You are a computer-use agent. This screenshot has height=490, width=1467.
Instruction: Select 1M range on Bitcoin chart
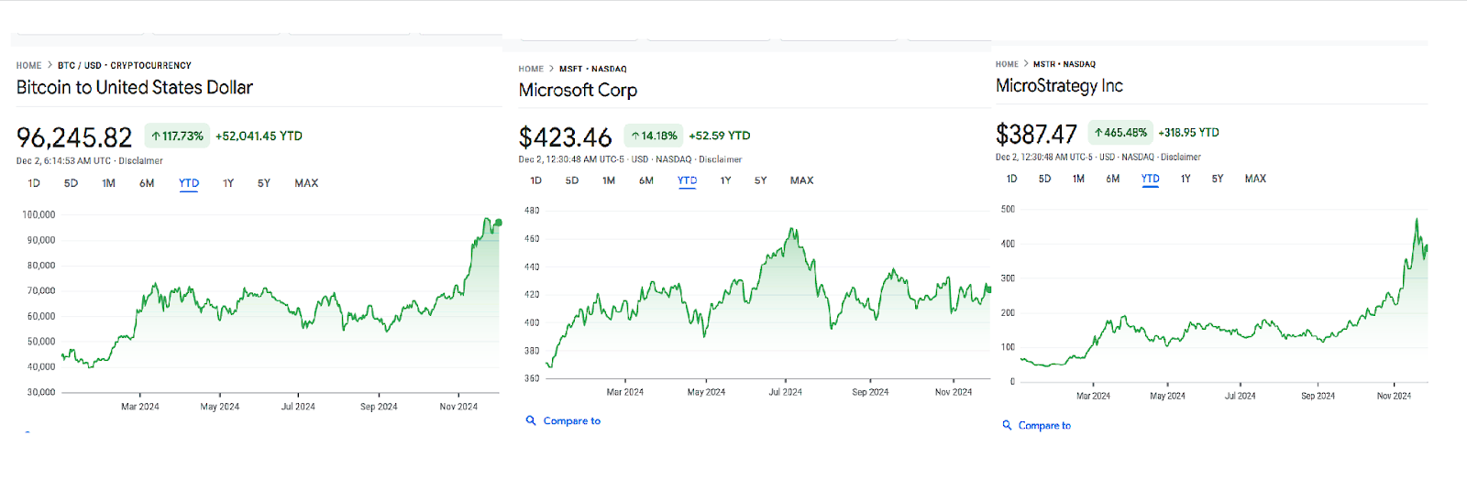click(x=108, y=183)
